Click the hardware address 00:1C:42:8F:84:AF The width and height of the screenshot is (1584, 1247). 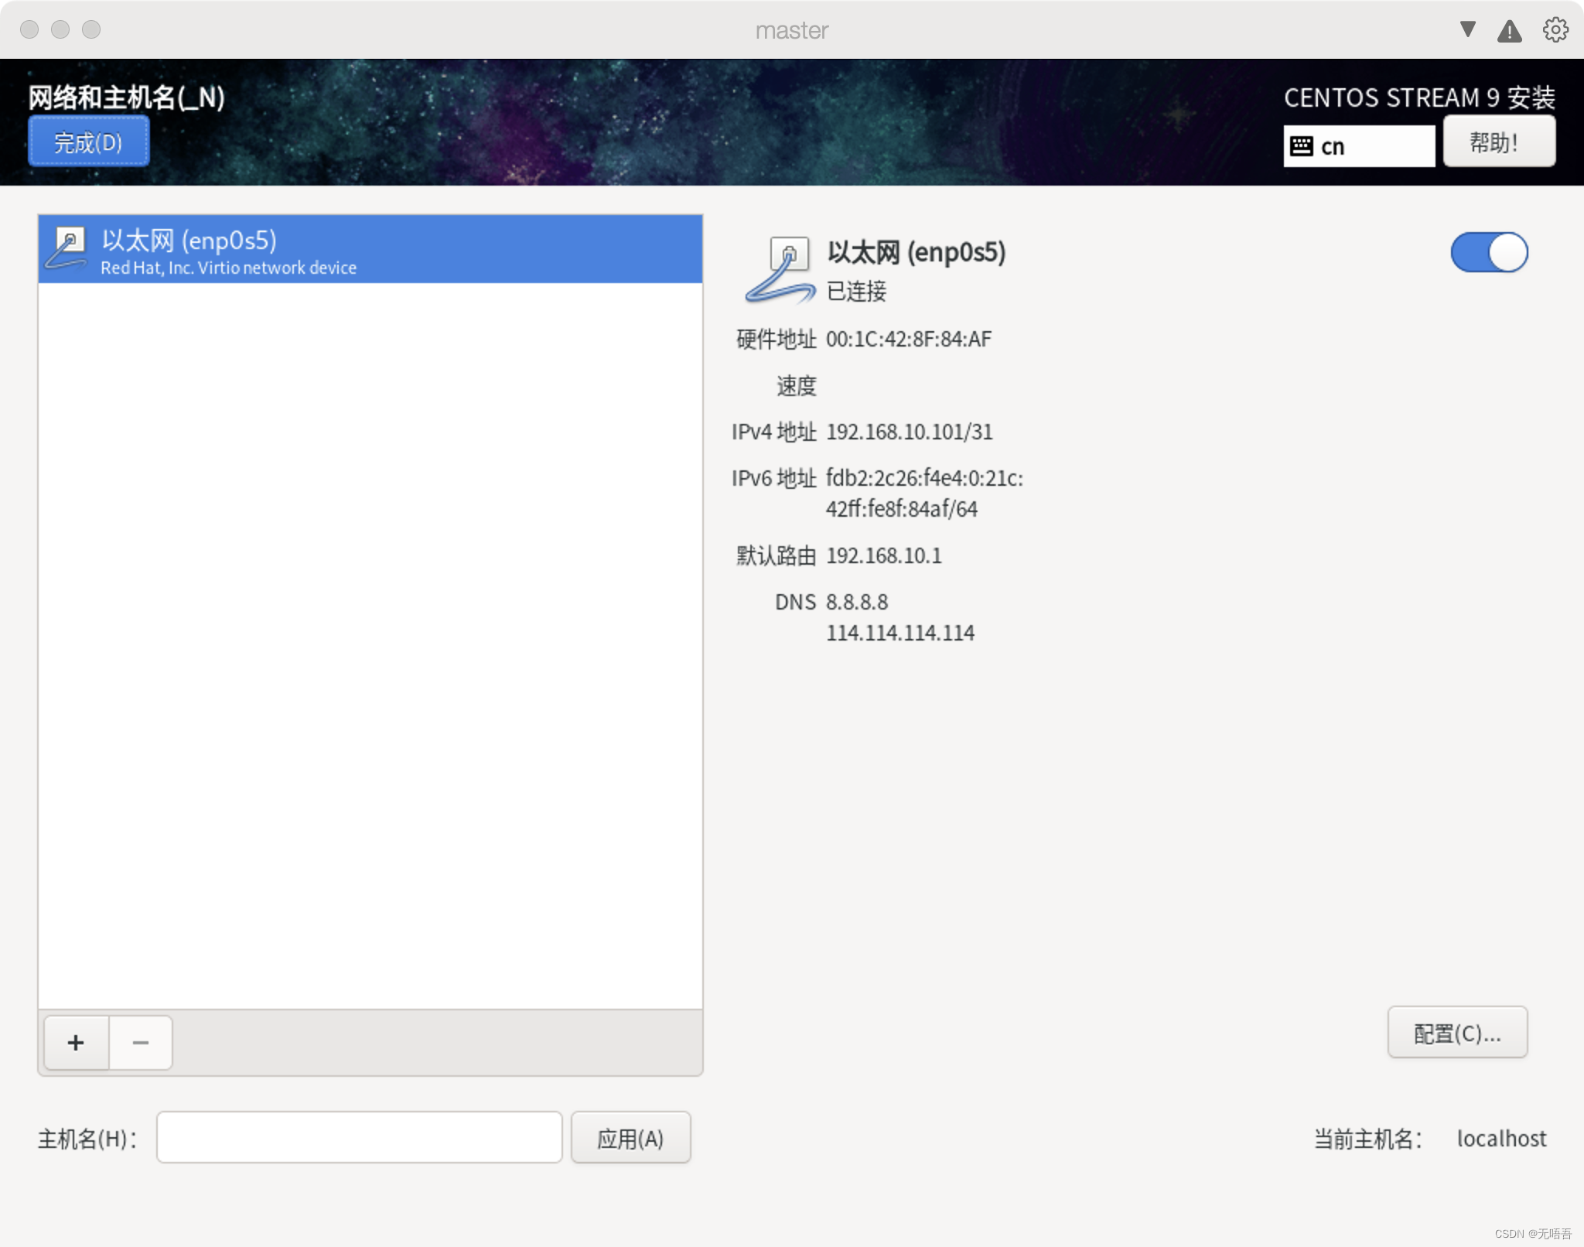click(908, 339)
